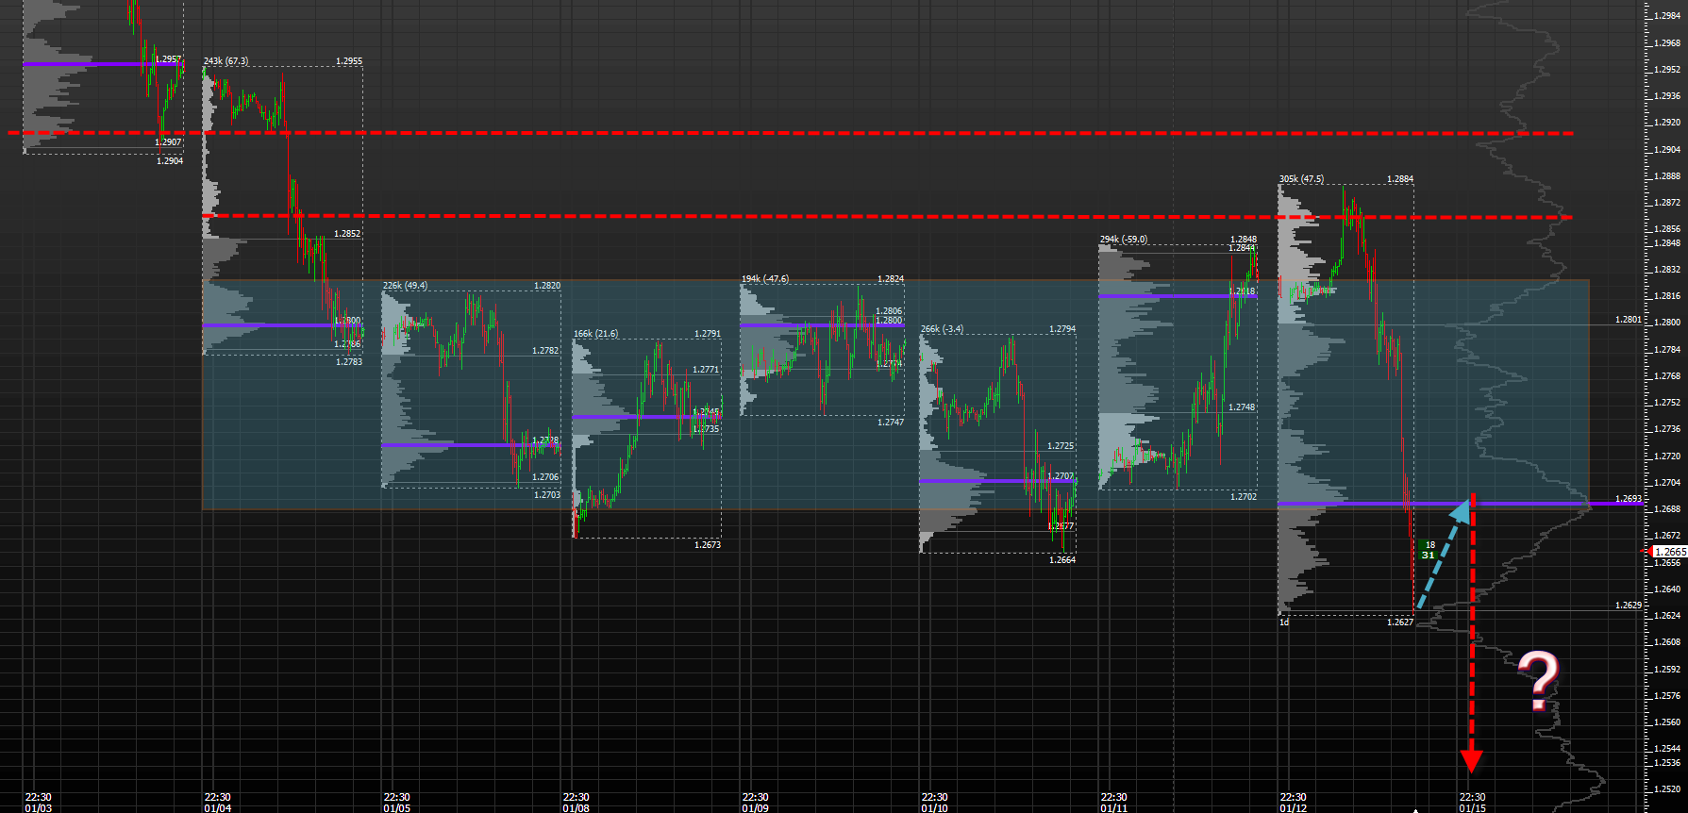
Task: Click the "1.2884" session high label
Action: click(1400, 179)
